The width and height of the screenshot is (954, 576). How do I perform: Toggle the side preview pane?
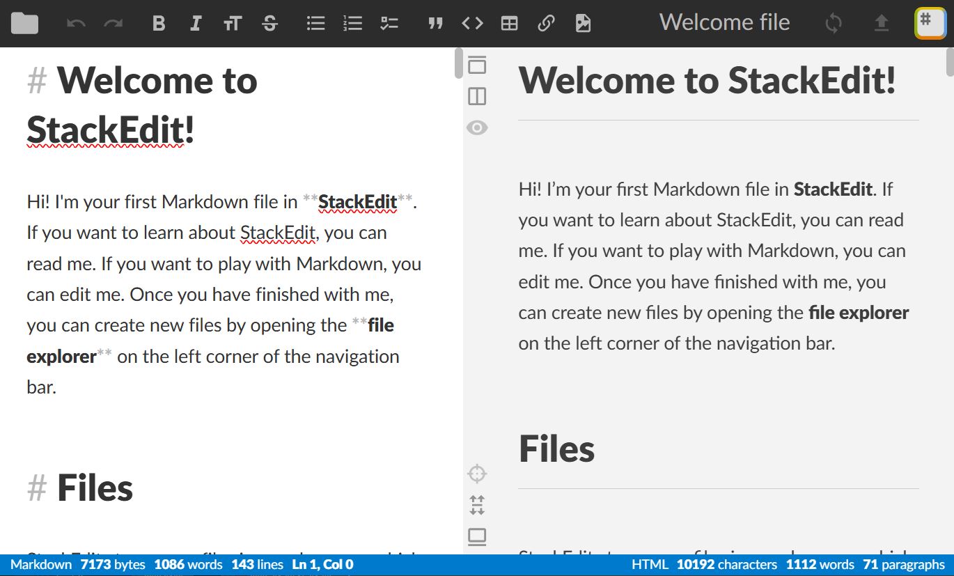(x=477, y=96)
